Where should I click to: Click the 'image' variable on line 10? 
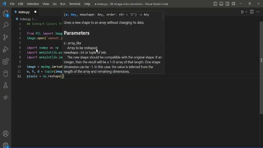[31, 67]
